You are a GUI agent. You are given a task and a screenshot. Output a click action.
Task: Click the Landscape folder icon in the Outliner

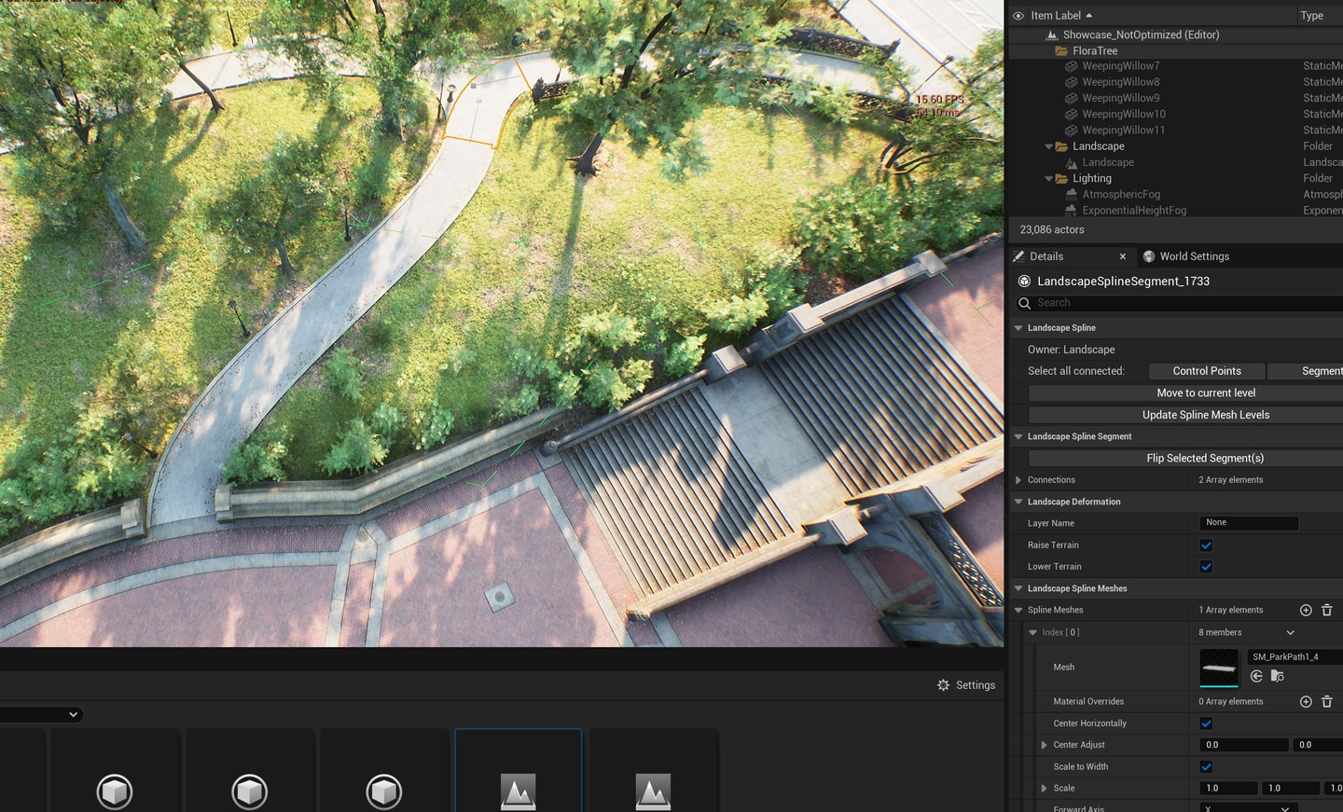[1061, 146]
